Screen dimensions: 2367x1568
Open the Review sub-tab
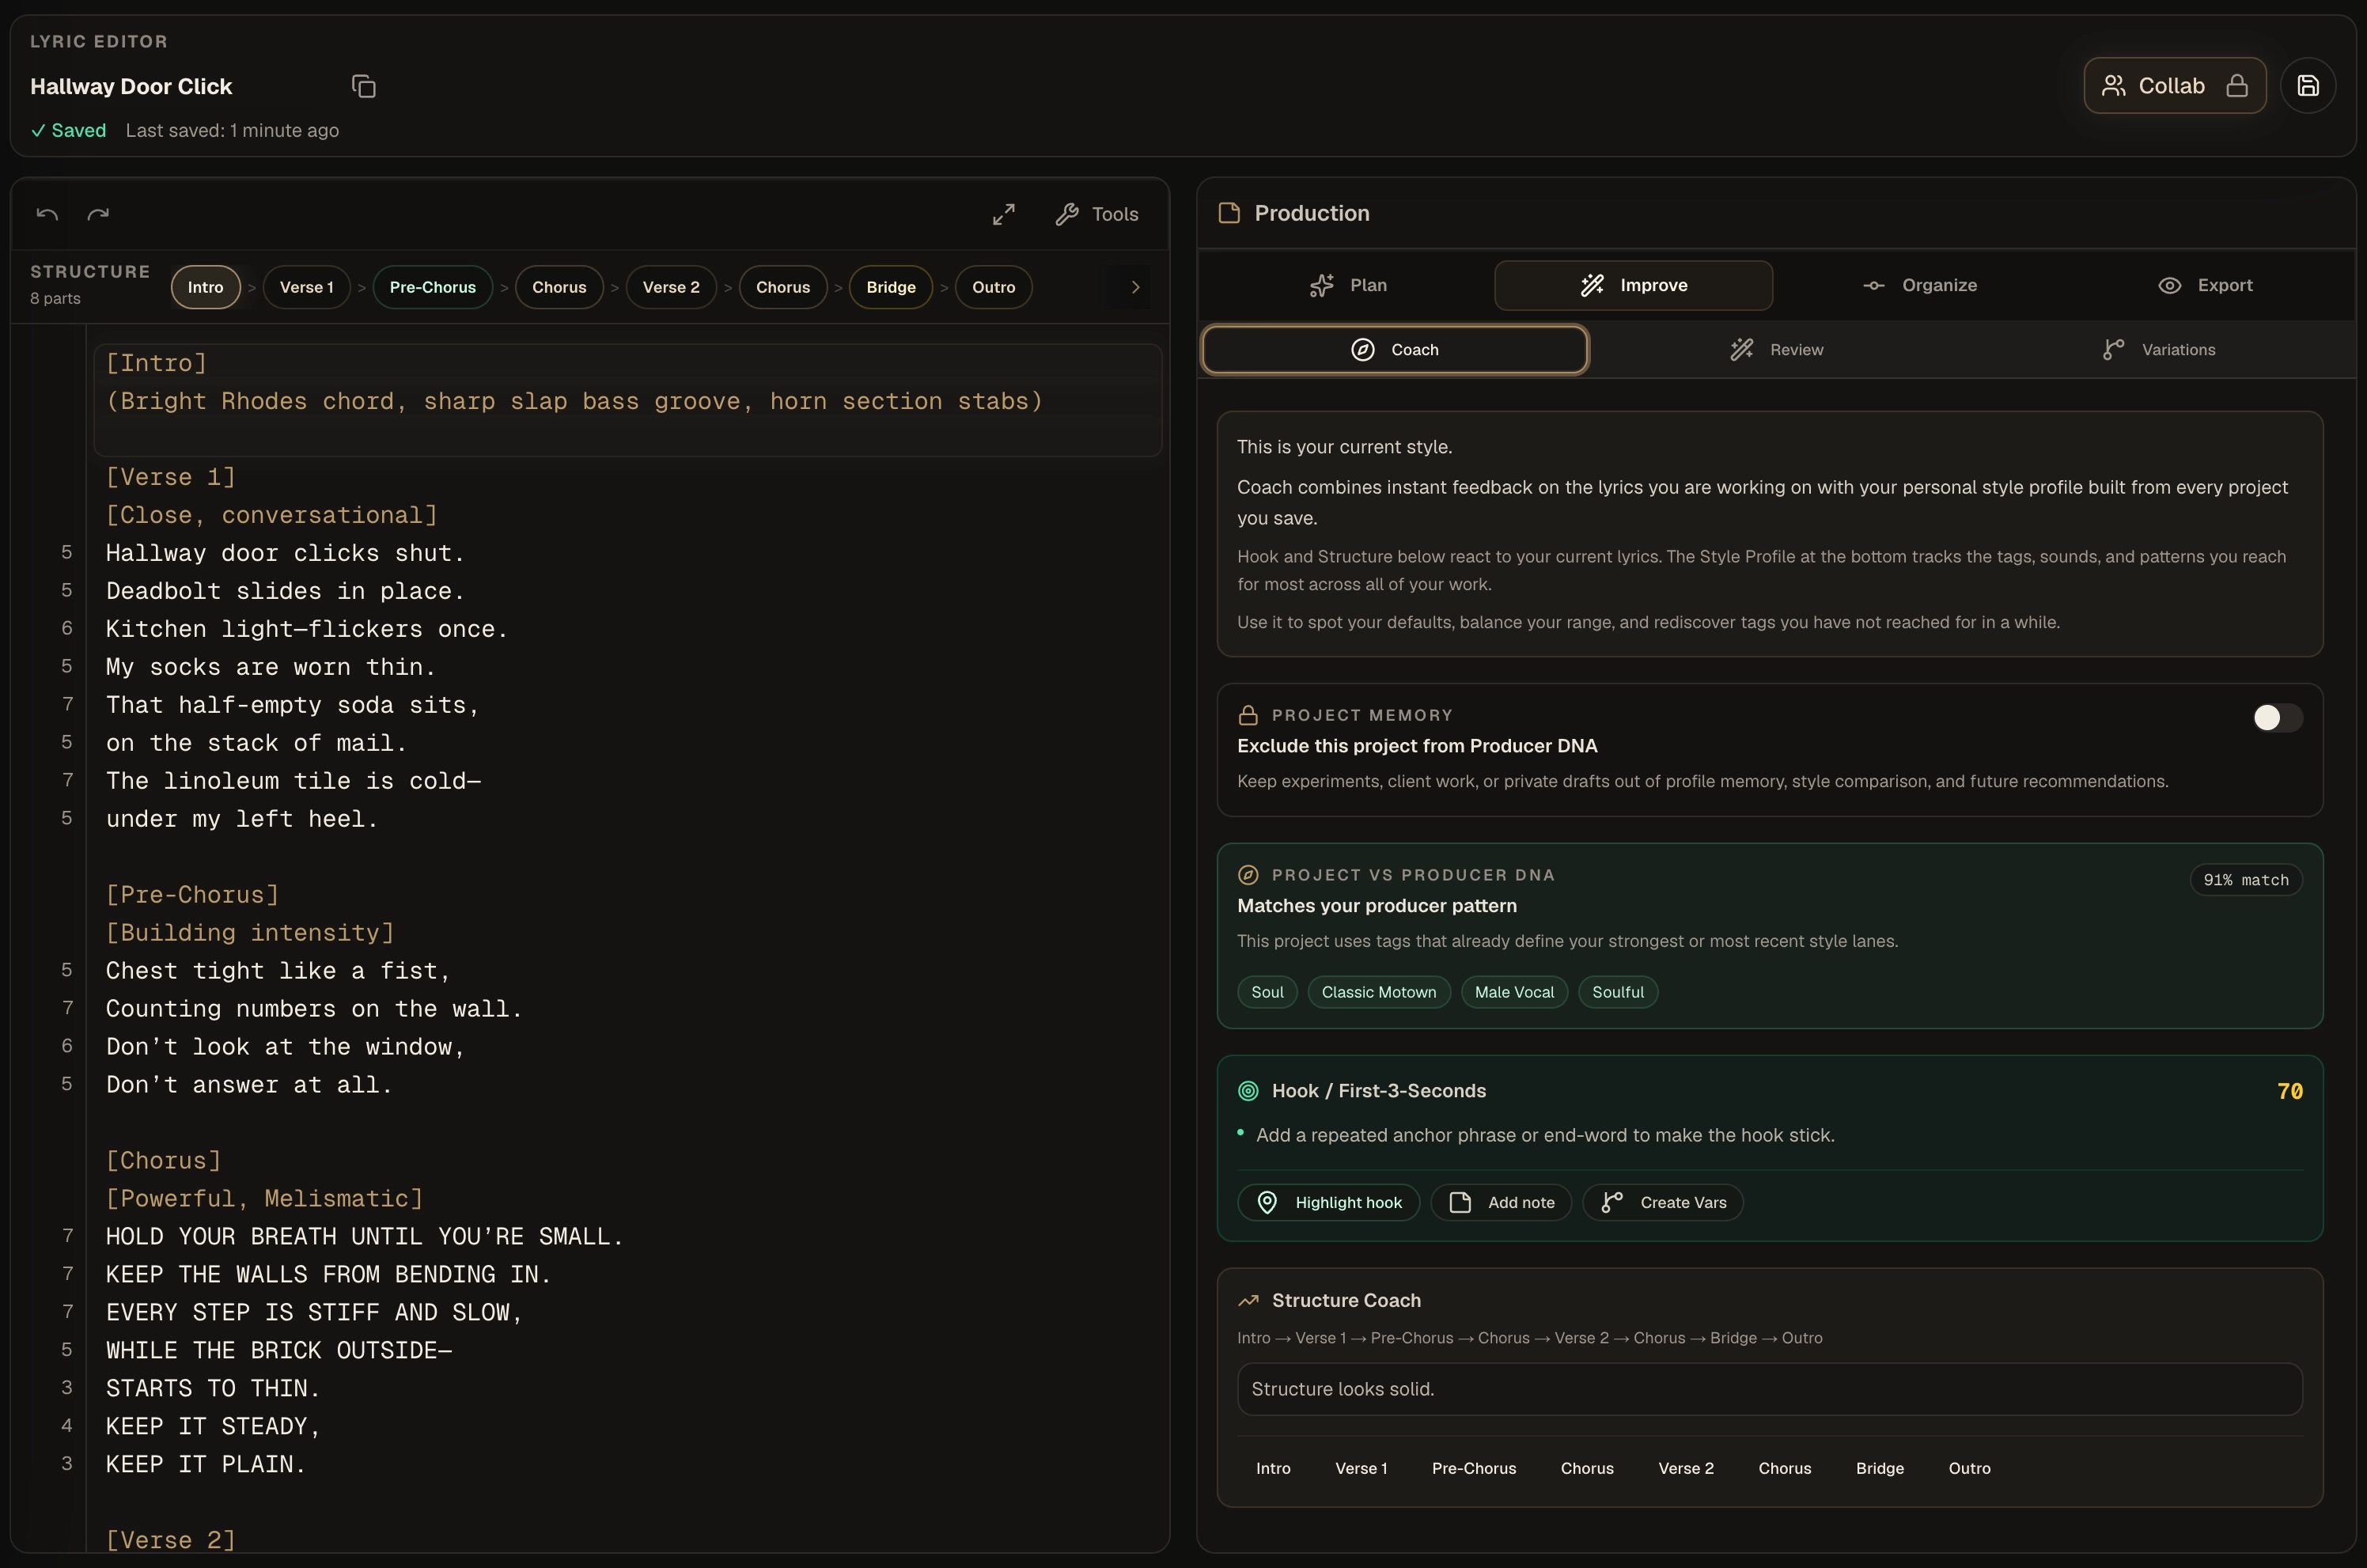click(1777, 350)
